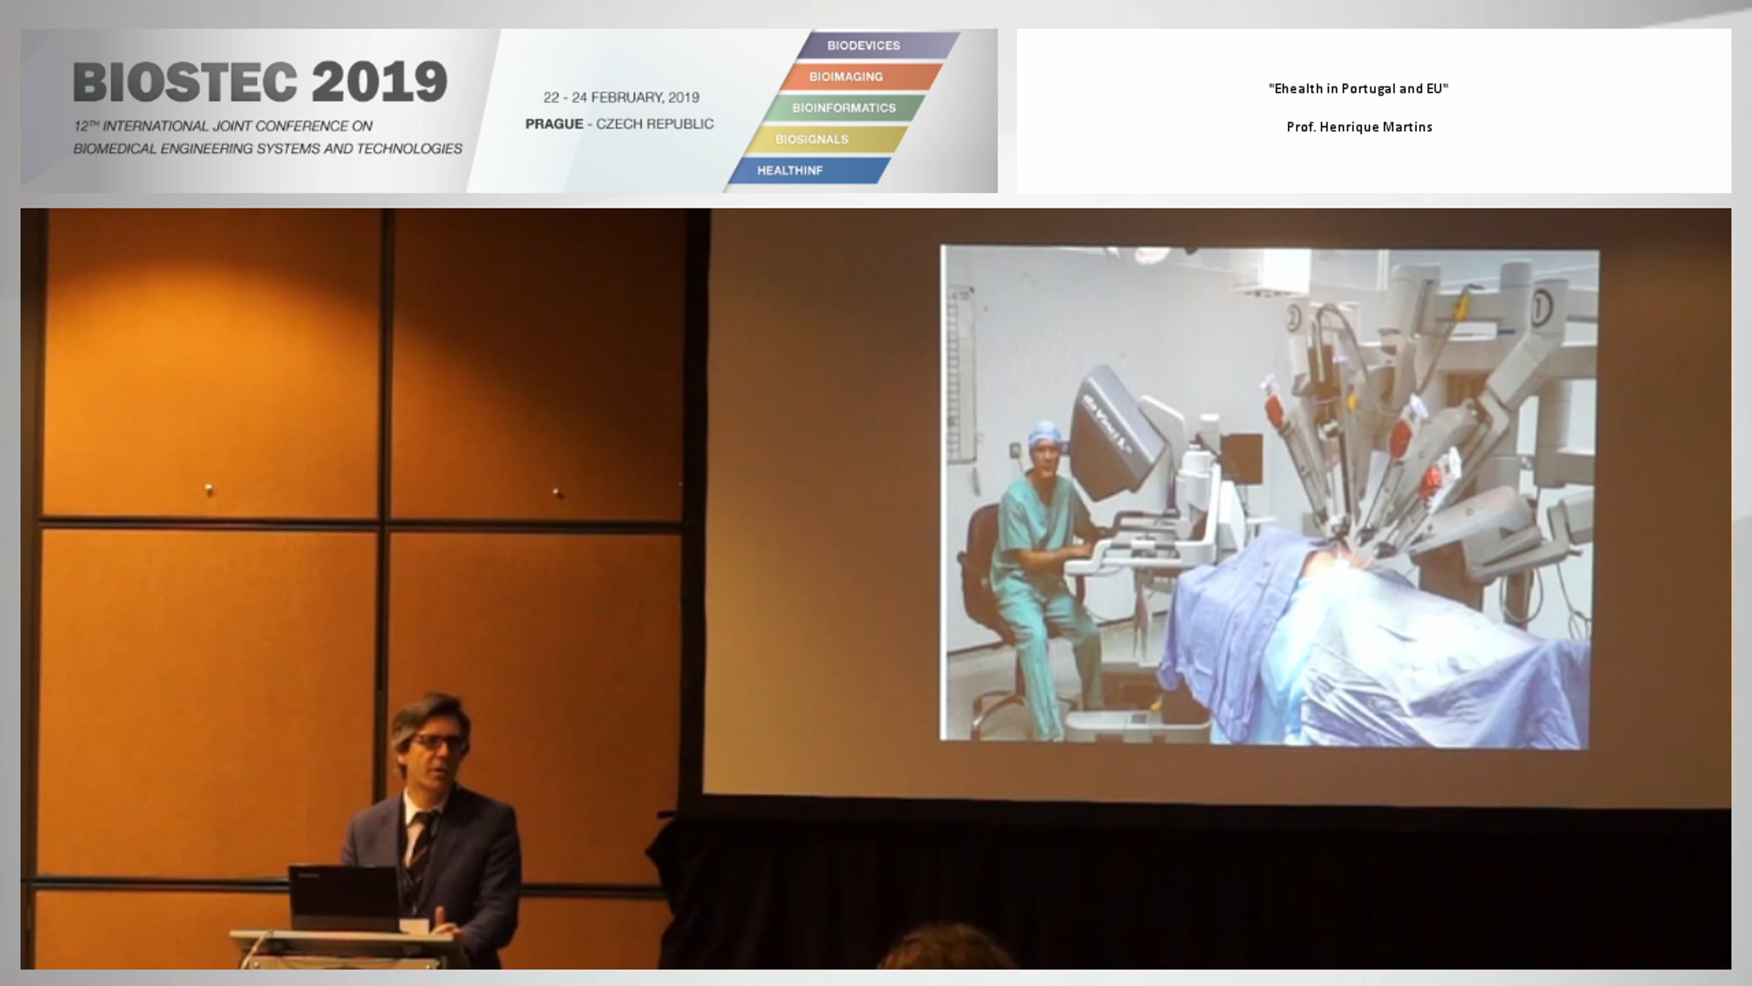Click the BIOSIGNALS yellow band
The width and height of the screenshot is (1752, 986).
[811, 140]
